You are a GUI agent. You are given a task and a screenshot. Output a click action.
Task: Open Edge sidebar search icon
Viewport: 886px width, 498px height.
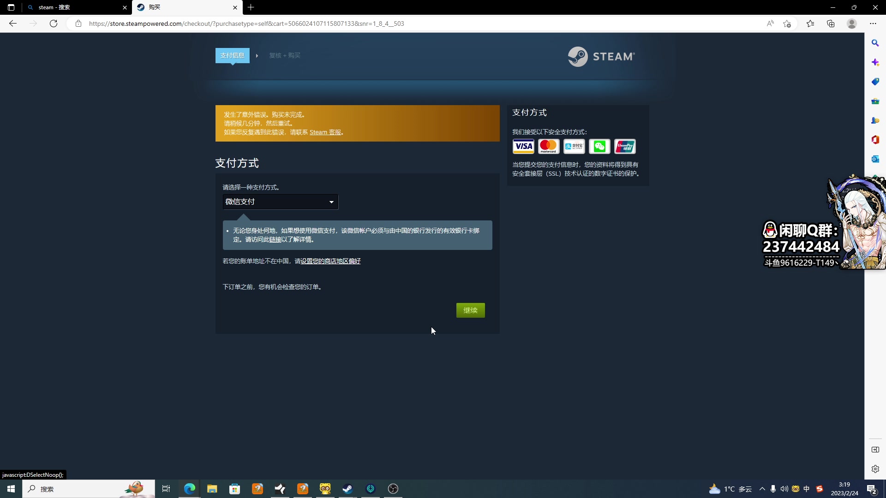tap(875, 43)
